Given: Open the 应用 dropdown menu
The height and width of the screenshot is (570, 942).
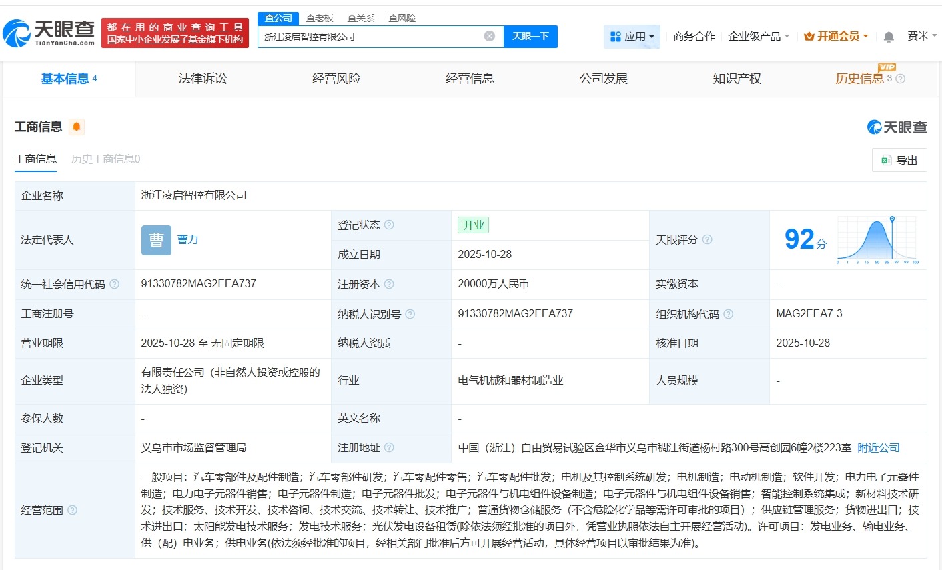Looking at the screenshot, I should pos(632,37).
